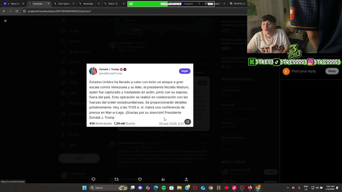Click the repost icon below the photo
This screenshot has width=342, height=192.
point(116,179)
